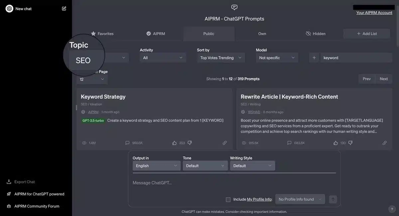Select the Public tab
The image size is (399, 216).
point(209,34)
